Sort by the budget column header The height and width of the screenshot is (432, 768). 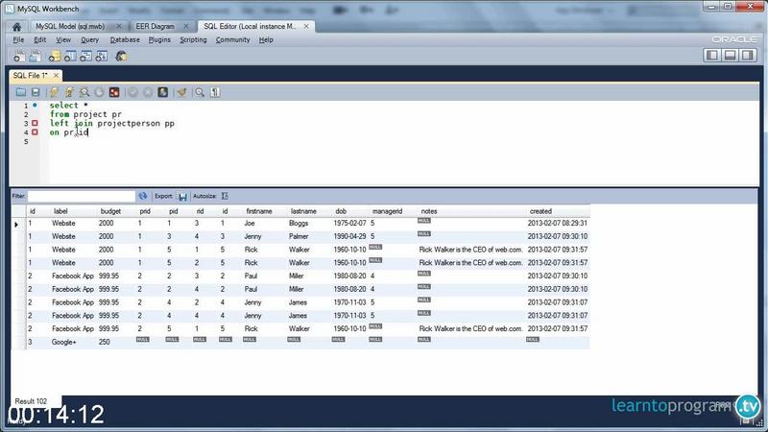click(110, 211)
